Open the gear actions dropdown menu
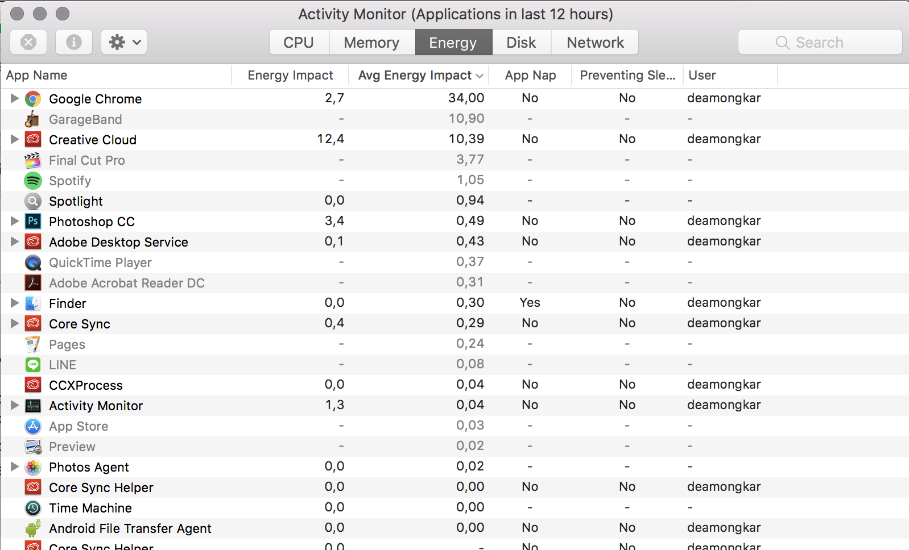The image size is (909, 550). pyautogui.click(x=124, y=43)
